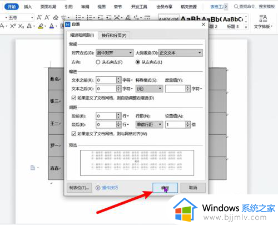Apply numbered list formatting

tap(90, 18)
